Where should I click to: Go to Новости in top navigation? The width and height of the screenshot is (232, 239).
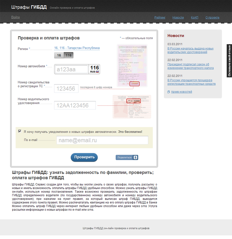pyautogui.click(x=178, y=17)
